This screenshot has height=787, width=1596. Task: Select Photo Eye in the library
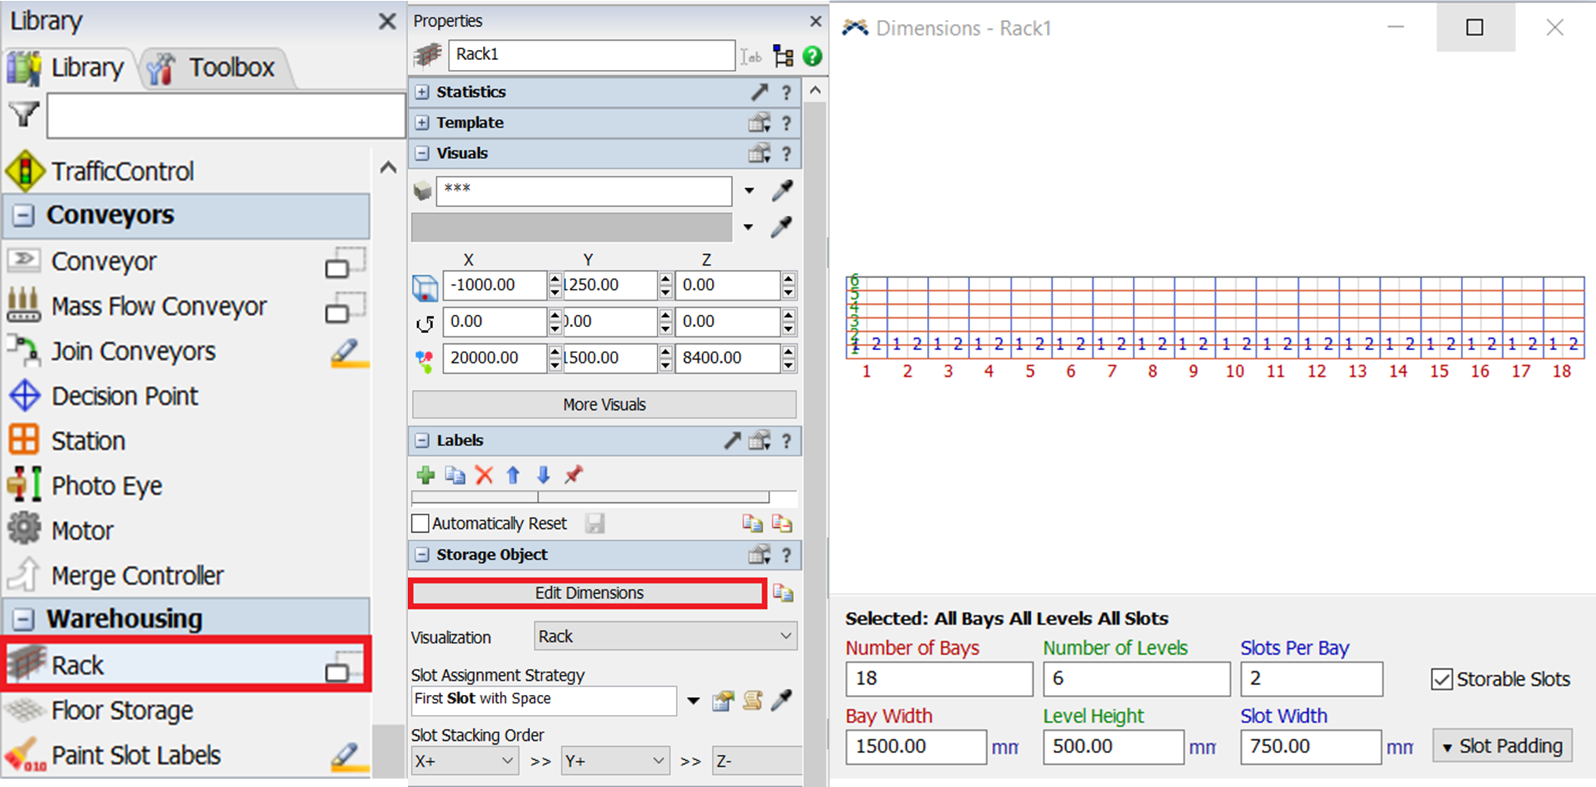pos(107,486)
